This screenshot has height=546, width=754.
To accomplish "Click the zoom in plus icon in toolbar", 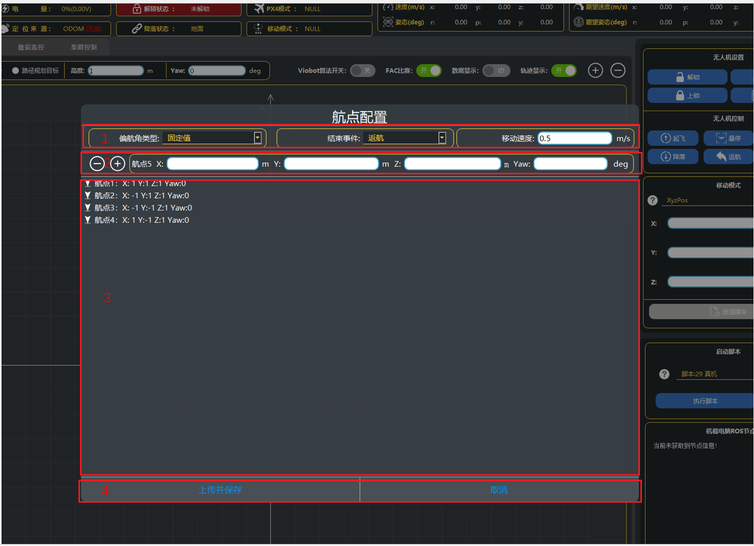I will pyautogui.click(x=595, y=71).
